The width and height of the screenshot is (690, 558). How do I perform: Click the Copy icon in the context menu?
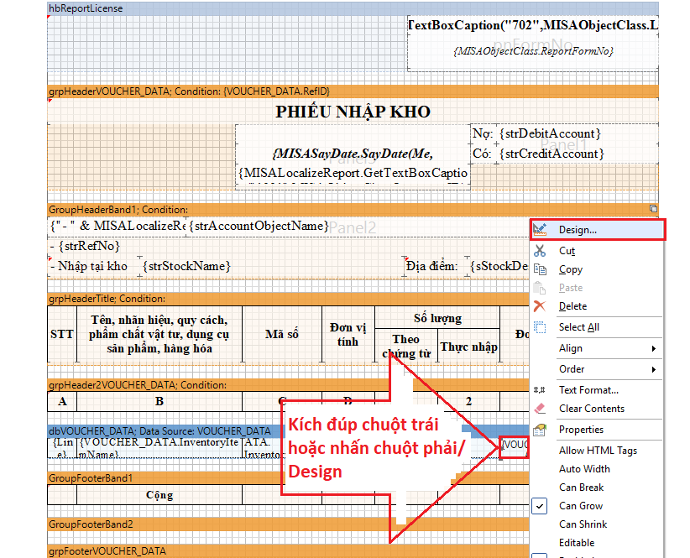[x=540, y=269]
